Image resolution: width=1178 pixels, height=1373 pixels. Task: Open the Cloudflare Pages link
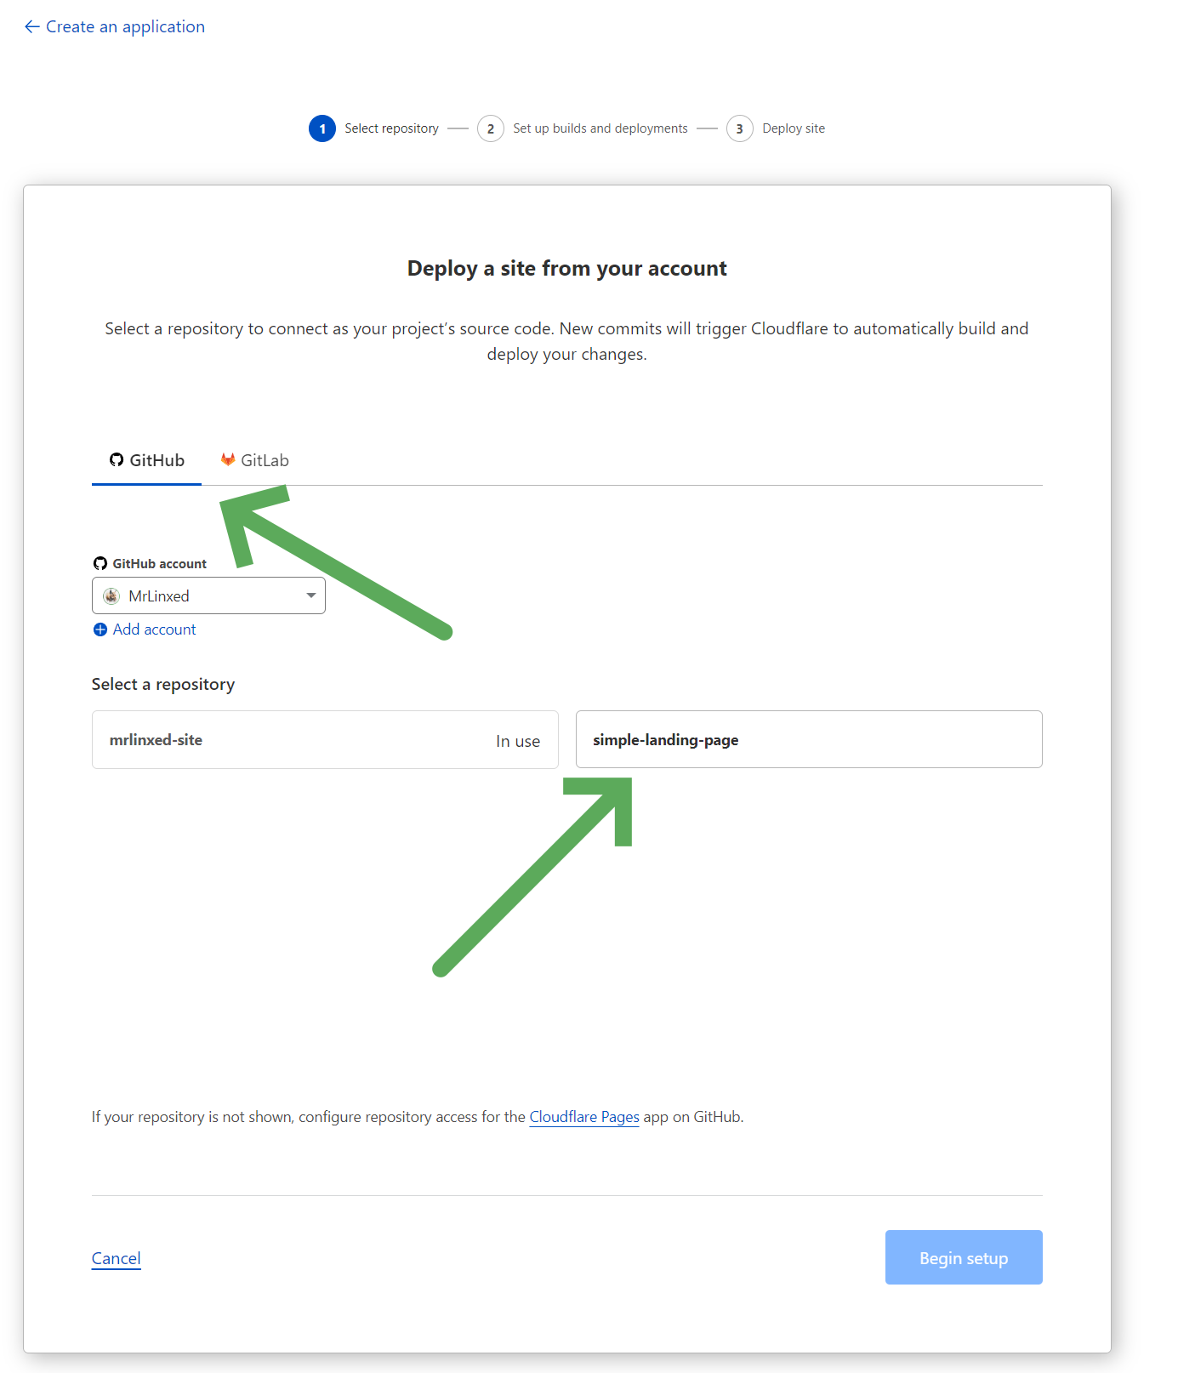(584, 1116)
